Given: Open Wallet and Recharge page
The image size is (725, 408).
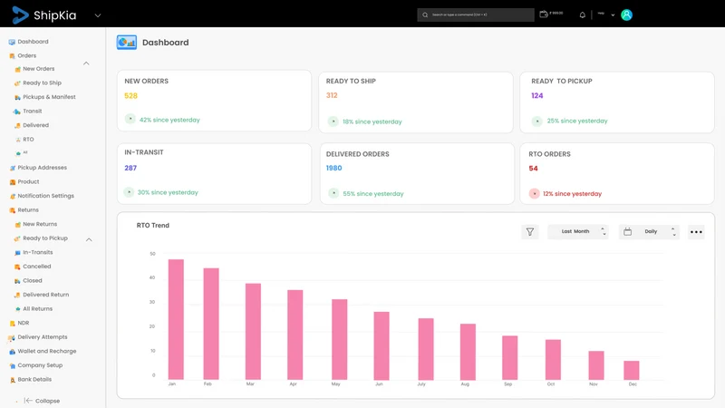Looking at the screenshot, I should coord(47,351).
